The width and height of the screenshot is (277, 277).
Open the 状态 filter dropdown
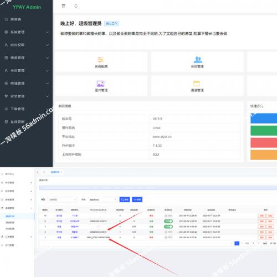[102, 199]
